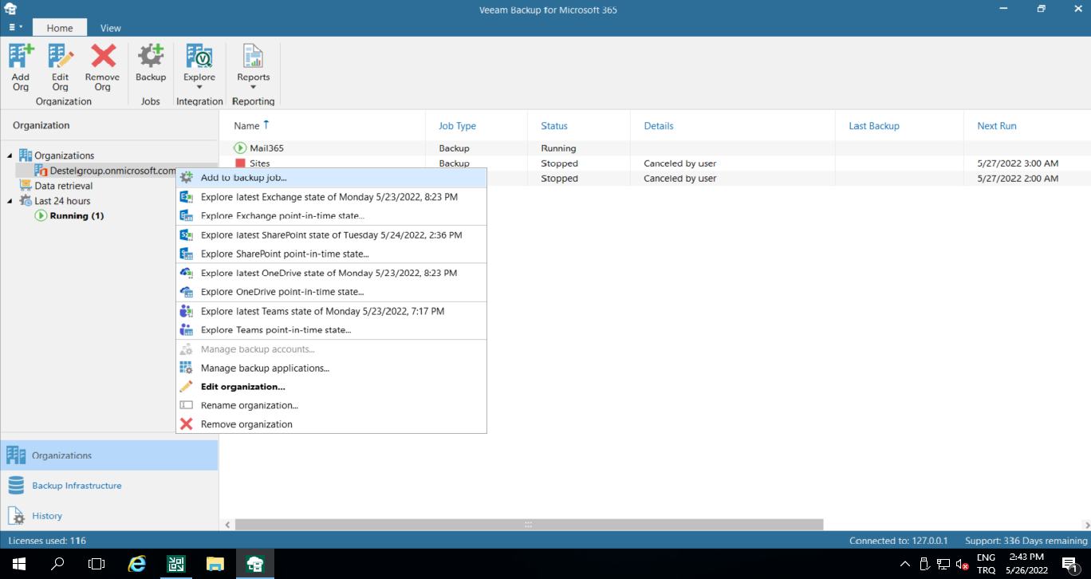Choose Explore latest OneDrive state entry

click(x=331, y=274)
